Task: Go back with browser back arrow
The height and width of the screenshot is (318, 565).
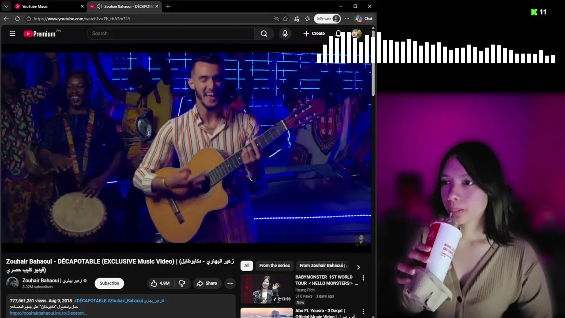Action: click(x=6, y=19)
